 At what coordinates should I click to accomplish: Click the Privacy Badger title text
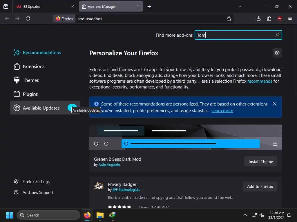coord(122,184)
